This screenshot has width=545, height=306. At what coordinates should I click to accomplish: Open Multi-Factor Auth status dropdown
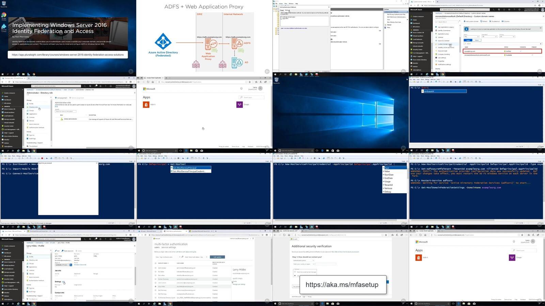click(204, 257)
